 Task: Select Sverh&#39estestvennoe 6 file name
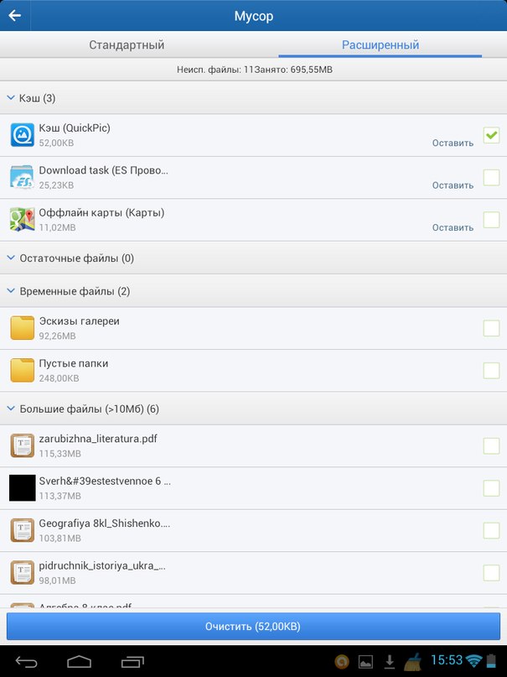[x=105, y=481]
